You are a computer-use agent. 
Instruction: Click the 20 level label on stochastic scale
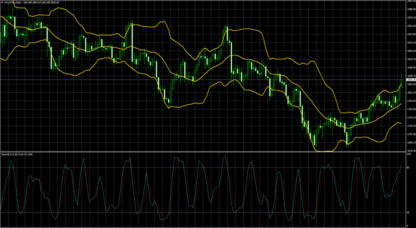(408, 213)
